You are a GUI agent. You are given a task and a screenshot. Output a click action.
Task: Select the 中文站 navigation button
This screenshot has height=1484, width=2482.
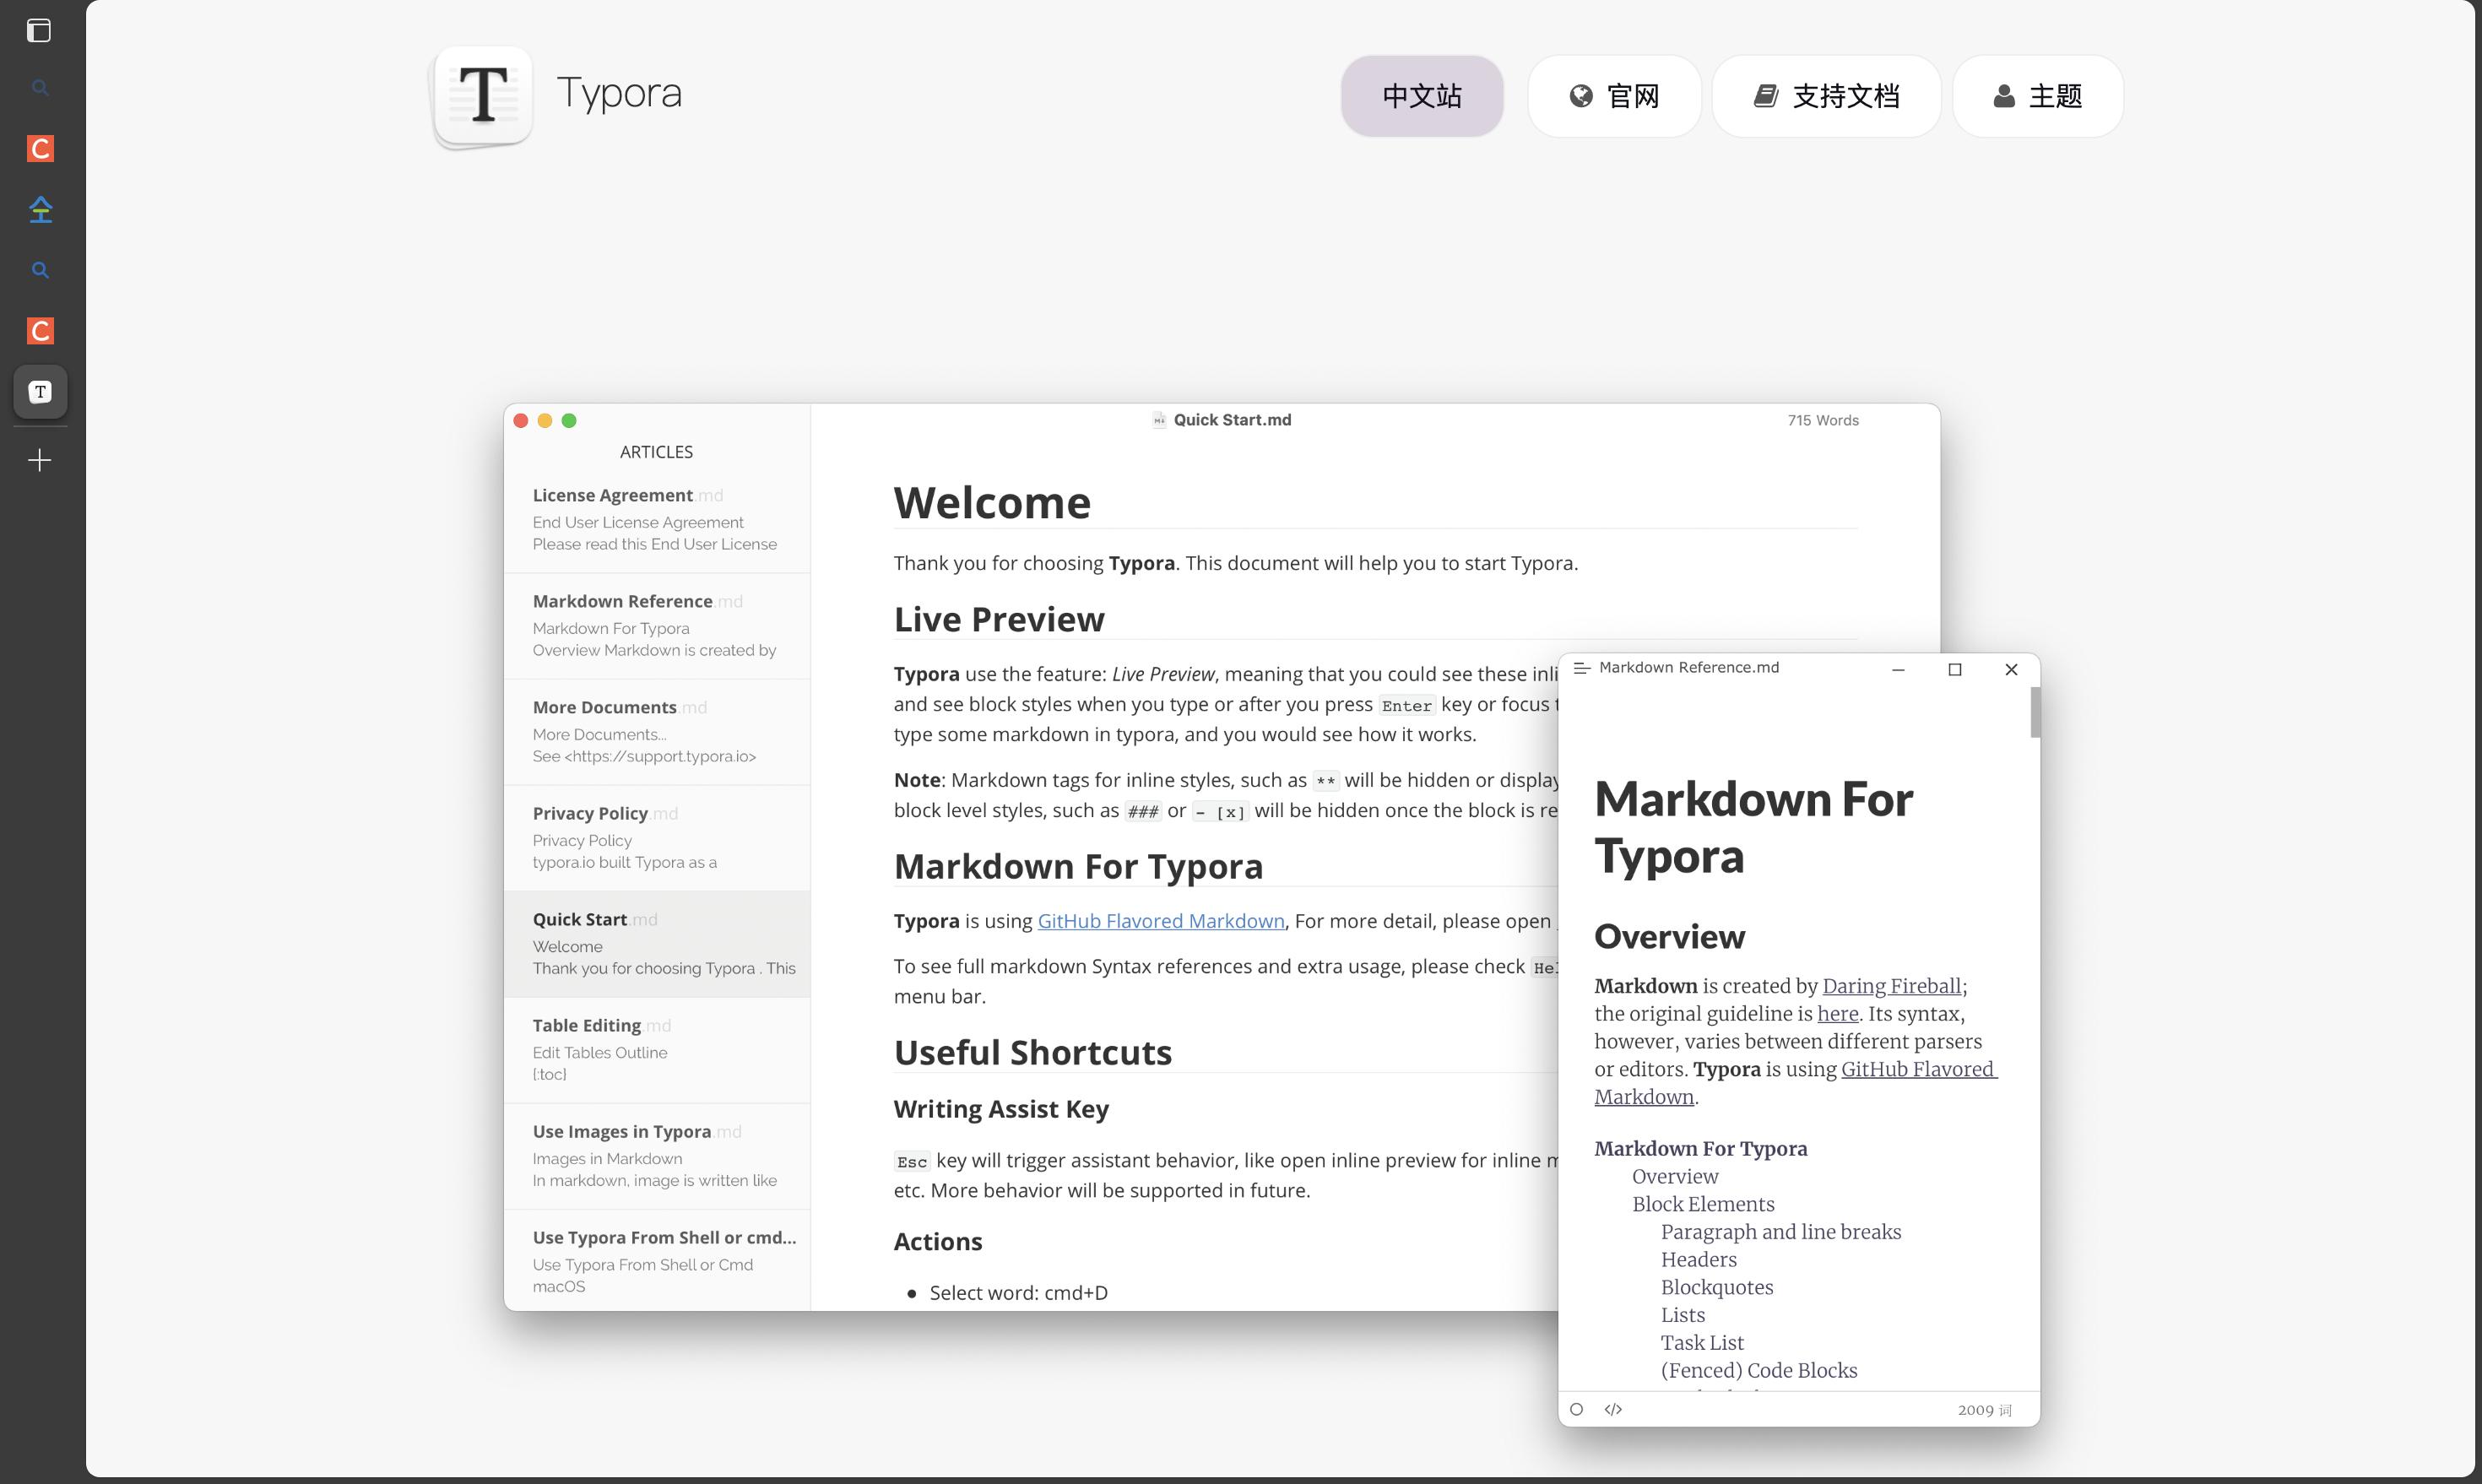(1421, 96)
